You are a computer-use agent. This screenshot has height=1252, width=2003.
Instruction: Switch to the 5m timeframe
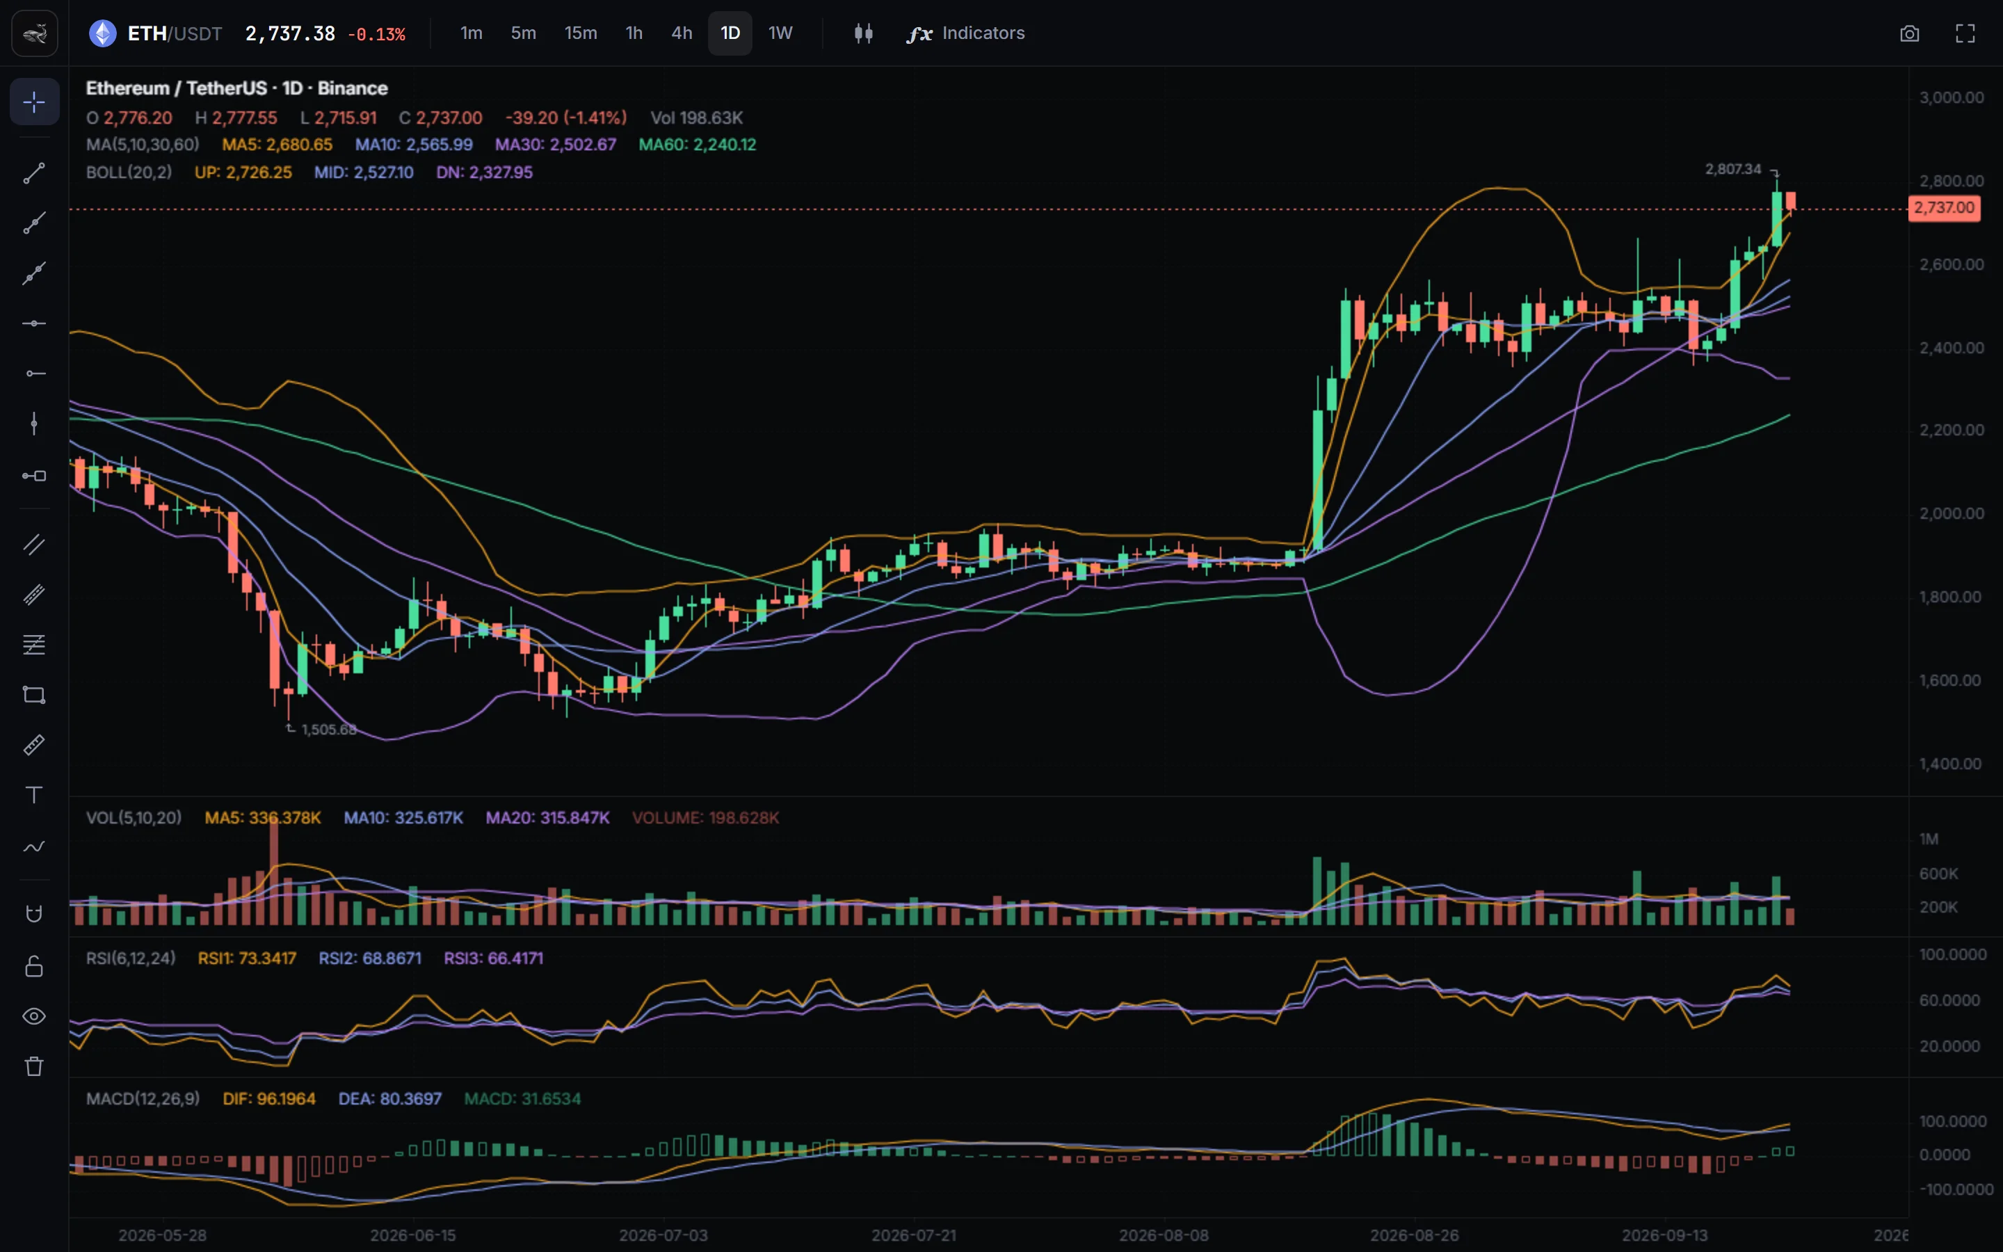[523, 33]
